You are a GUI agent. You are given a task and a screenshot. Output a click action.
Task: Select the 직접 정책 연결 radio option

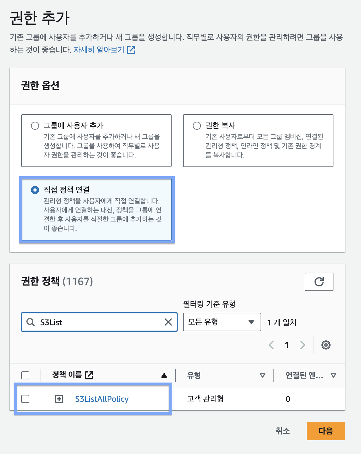point(35,190)
